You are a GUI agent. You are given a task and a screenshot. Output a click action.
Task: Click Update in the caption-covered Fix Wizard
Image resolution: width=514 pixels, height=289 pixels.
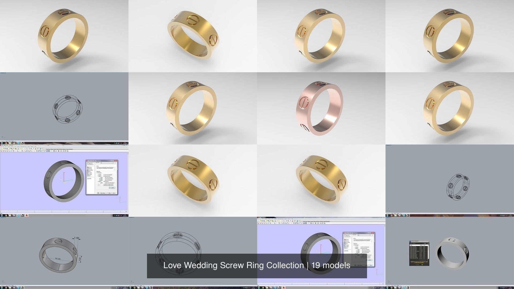point(369,260)
